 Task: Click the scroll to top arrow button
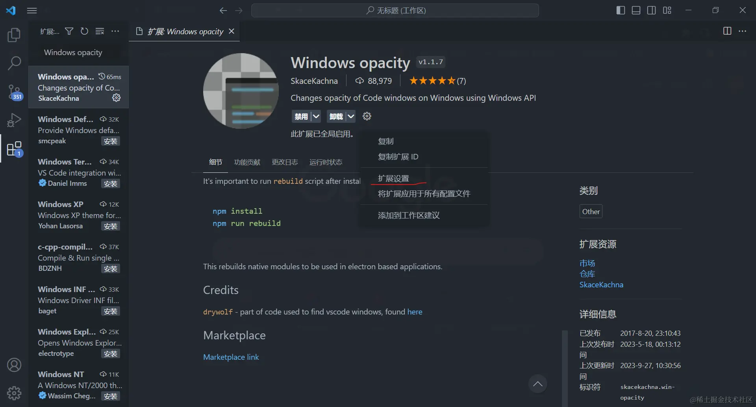click(x=538, y=384)
